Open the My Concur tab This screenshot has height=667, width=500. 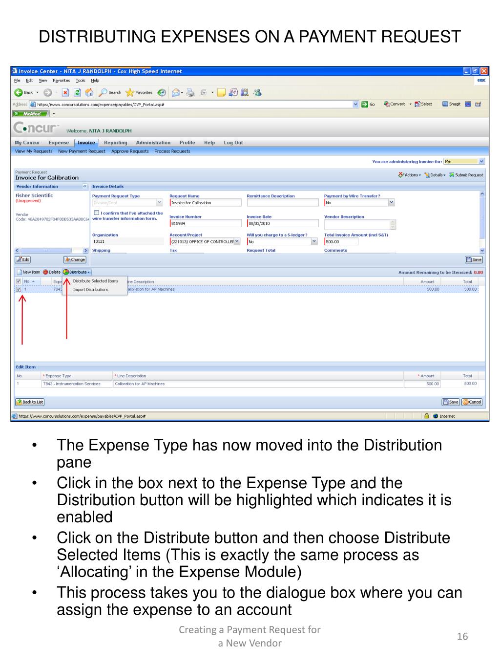pos(27,143)
